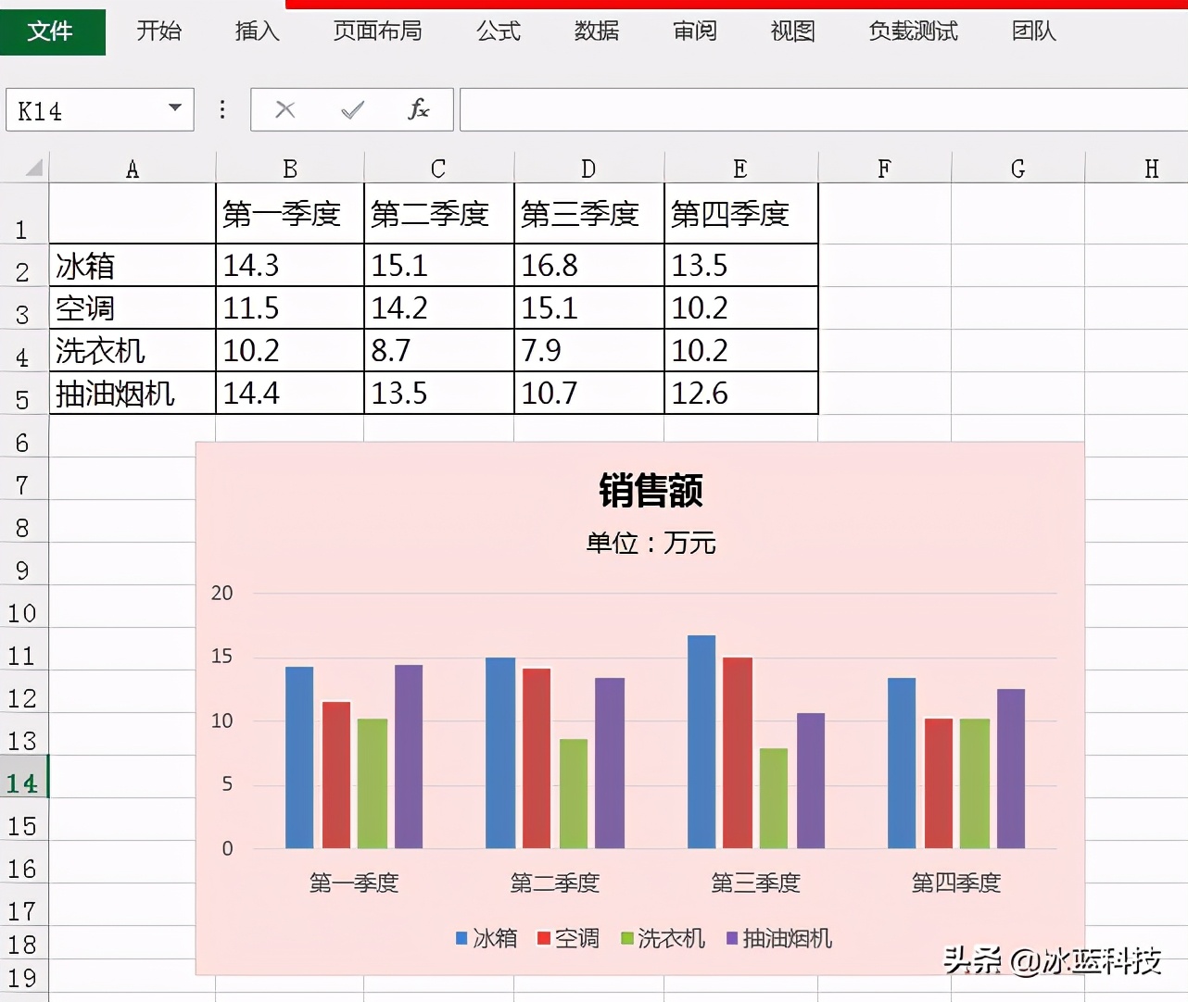Click the 第四季度 axis label in chart
1188x1002 pixels.
(956, 883)
